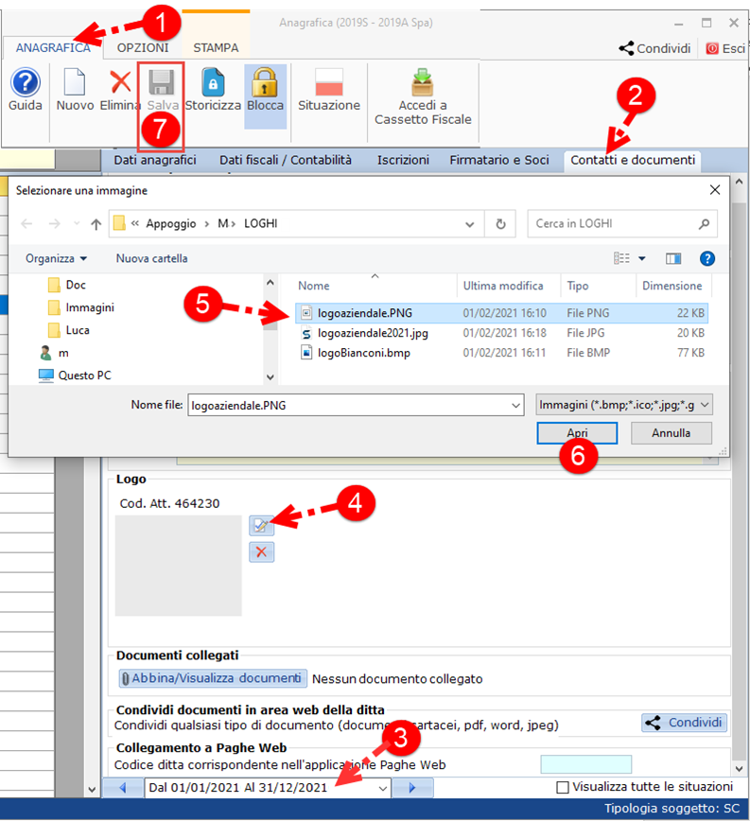Click the dialog forward arrow
The width and height of the screenshot is (750, 821).
pyautogui.click(x=54, y=224)
